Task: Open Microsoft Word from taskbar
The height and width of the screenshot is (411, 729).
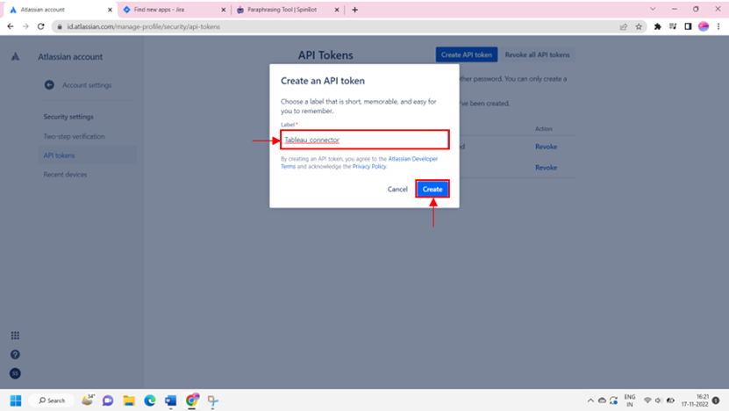Action: click(x=171, y=400)
